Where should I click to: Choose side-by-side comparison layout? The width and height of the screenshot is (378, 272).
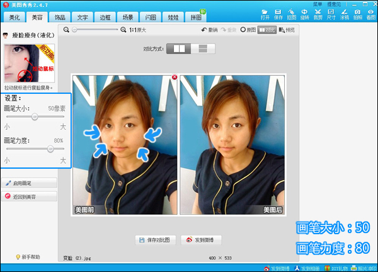pyautogui.click(x=179, y=48)
